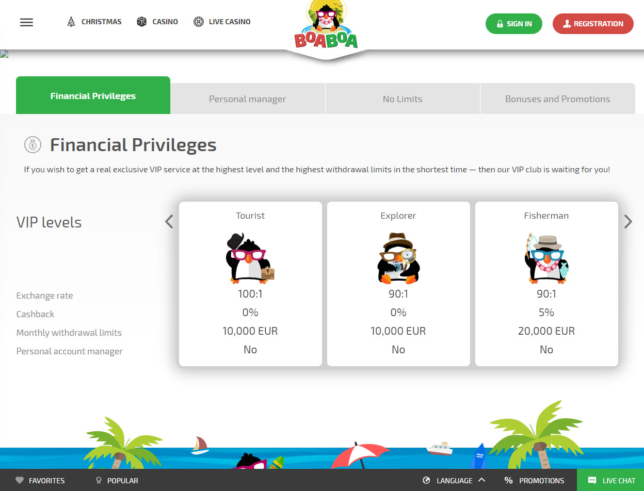
Task: Open the hamburger menu icon
Action: [26, 22]
